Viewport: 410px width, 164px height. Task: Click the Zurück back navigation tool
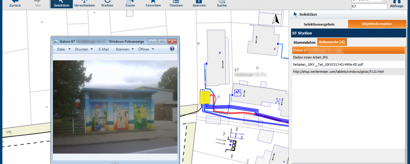click(15, 4)
